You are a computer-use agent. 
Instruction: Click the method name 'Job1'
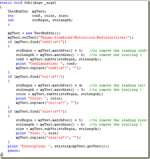coord(28,3)
